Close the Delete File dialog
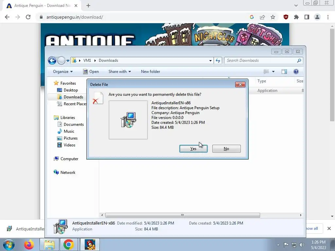The height and width of the screenshot is (251, 335). [x=240, y=85]
